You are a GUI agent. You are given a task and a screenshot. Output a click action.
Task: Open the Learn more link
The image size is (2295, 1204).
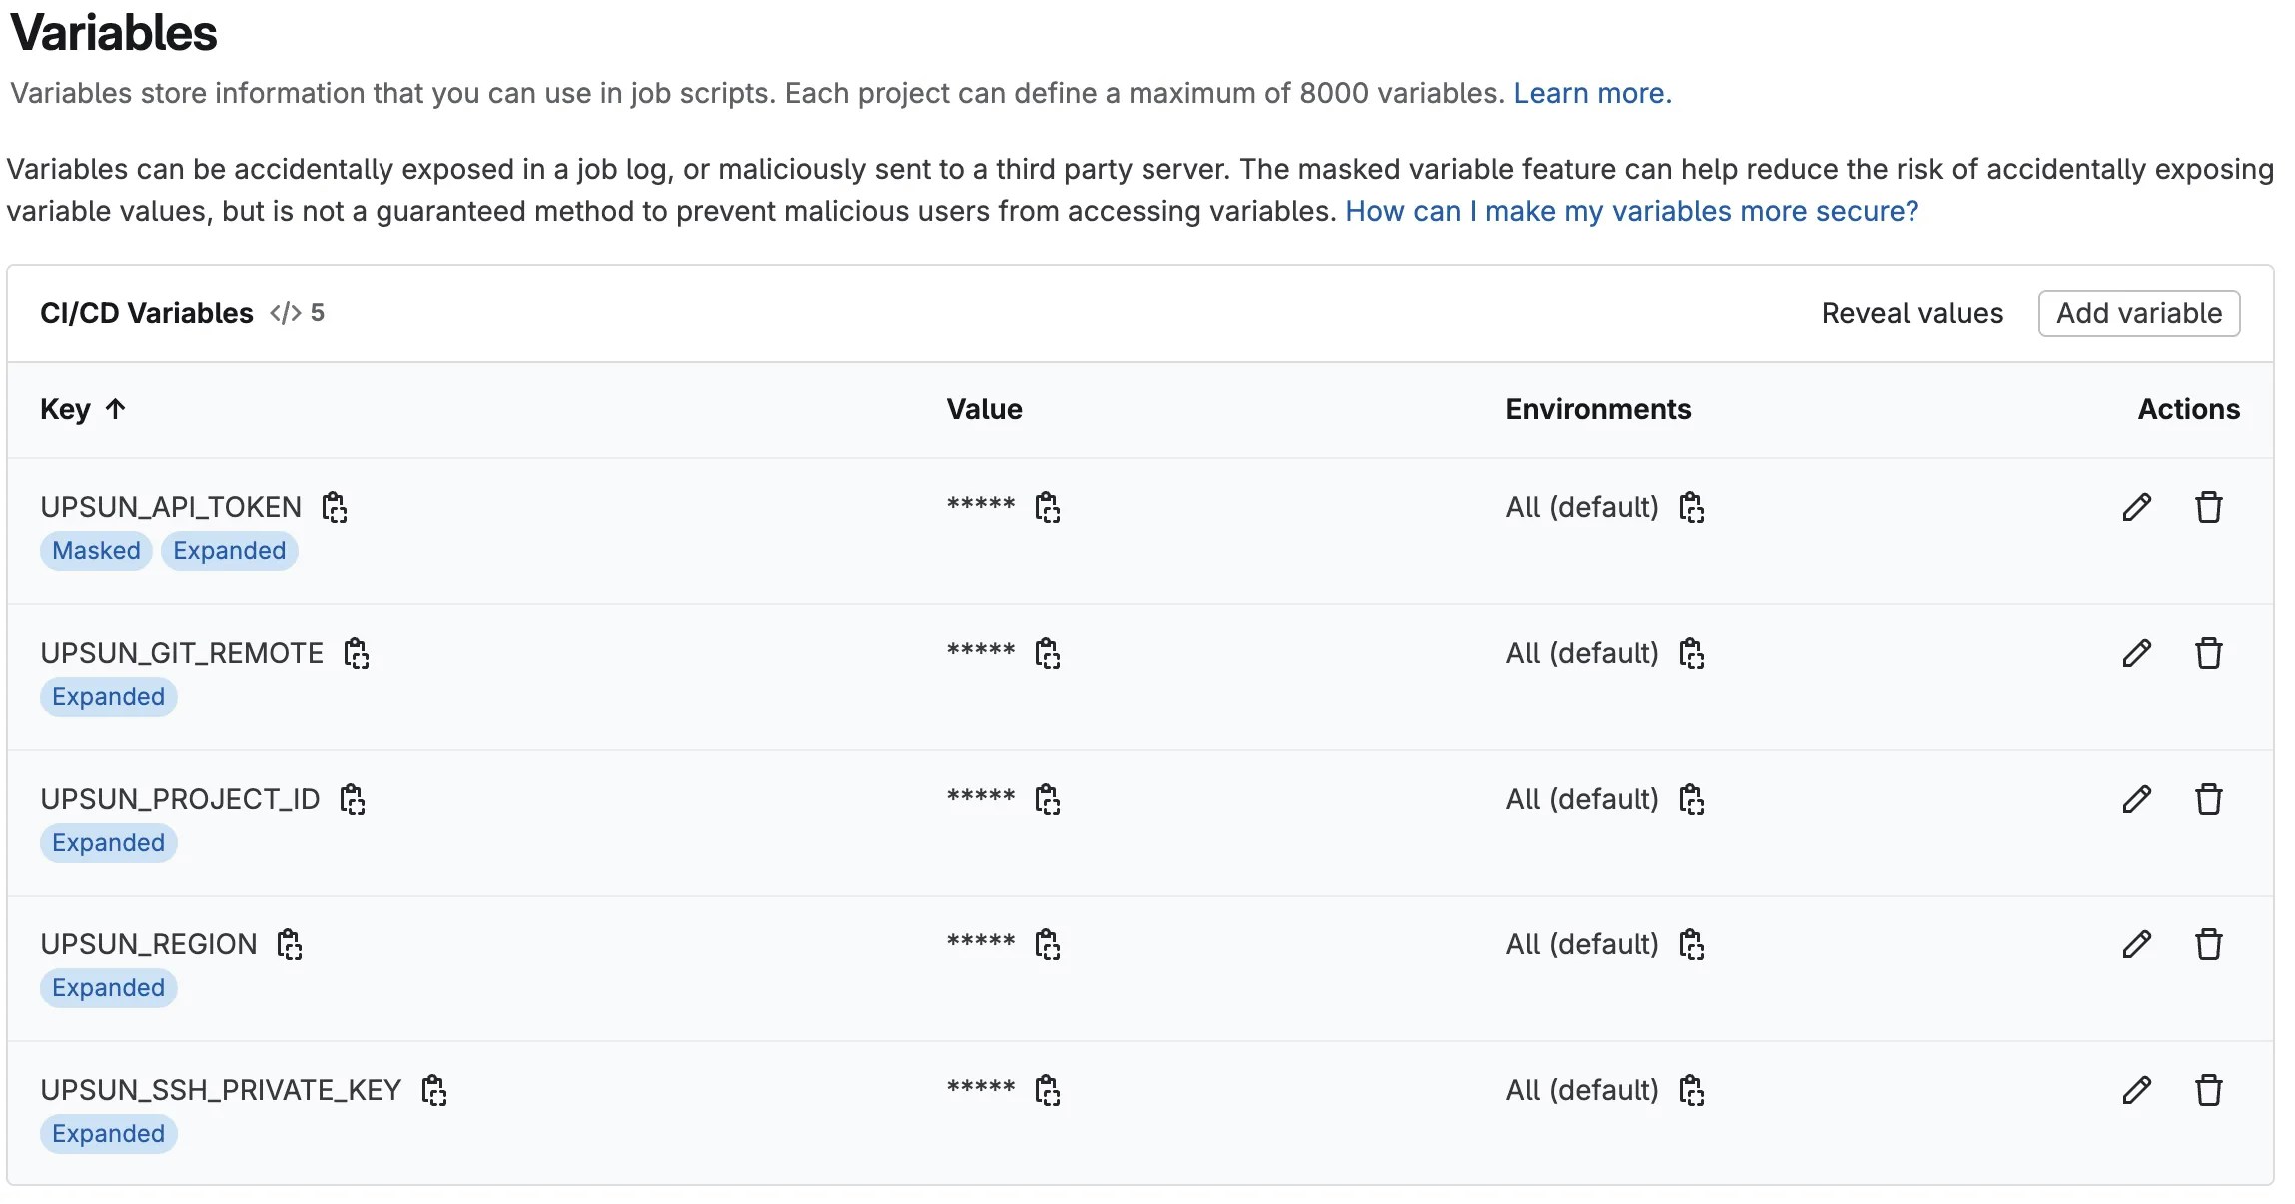coord(1592,92)
